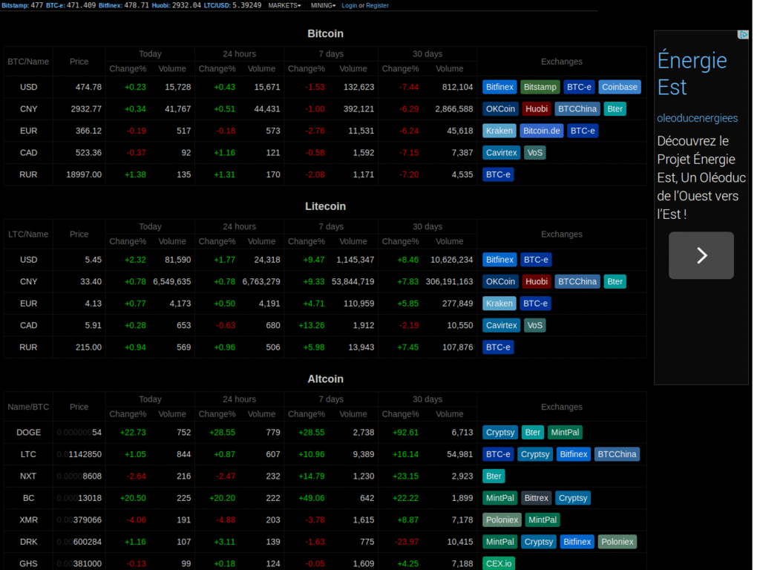This screenshot has height=570, width=760.
Task: Click the BTC/Name column header
Action: coord(28,62)
